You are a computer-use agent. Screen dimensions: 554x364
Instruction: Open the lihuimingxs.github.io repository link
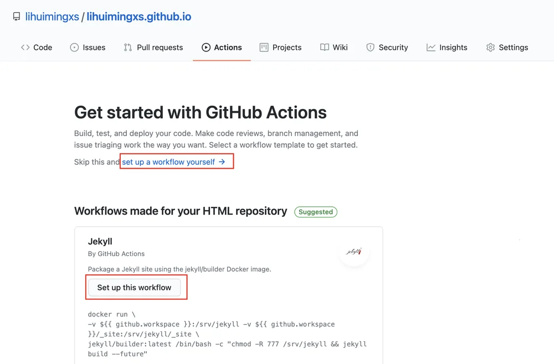pyautogui.click(x=139, y=17)
